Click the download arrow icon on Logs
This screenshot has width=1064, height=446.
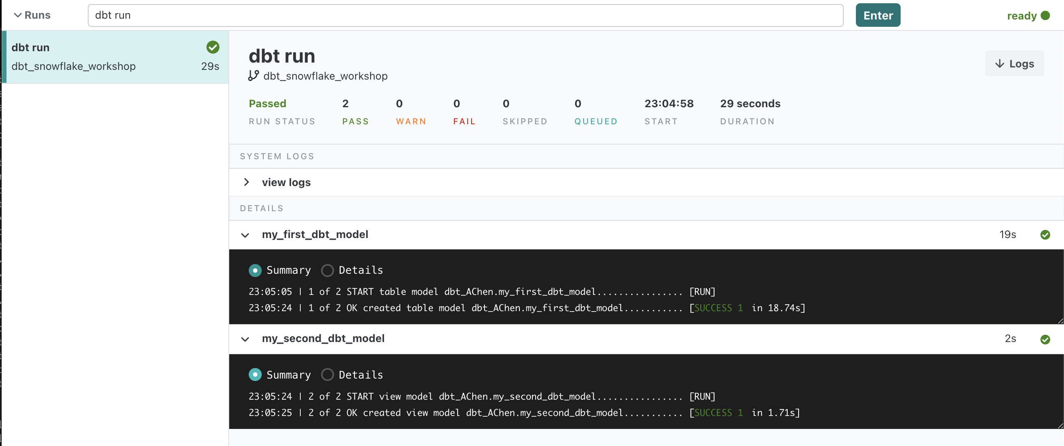pyautogui.click(x=999, y=64)
